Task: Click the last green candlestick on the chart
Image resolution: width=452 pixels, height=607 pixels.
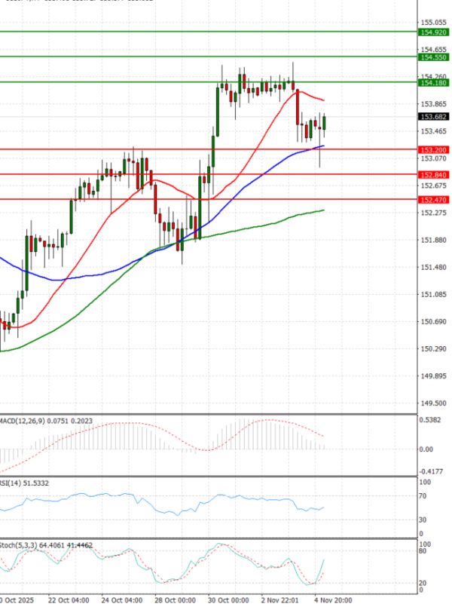Action: pos(324,123)
